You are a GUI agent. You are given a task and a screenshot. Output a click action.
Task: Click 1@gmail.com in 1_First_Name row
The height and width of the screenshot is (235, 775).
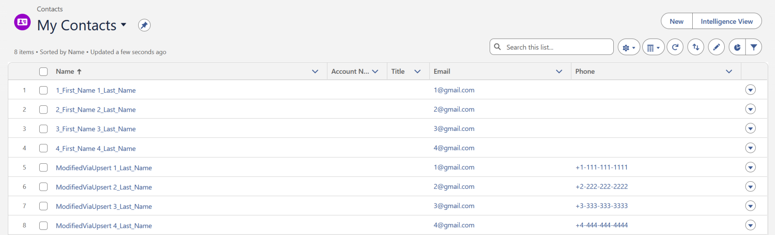tap(454, 90)
